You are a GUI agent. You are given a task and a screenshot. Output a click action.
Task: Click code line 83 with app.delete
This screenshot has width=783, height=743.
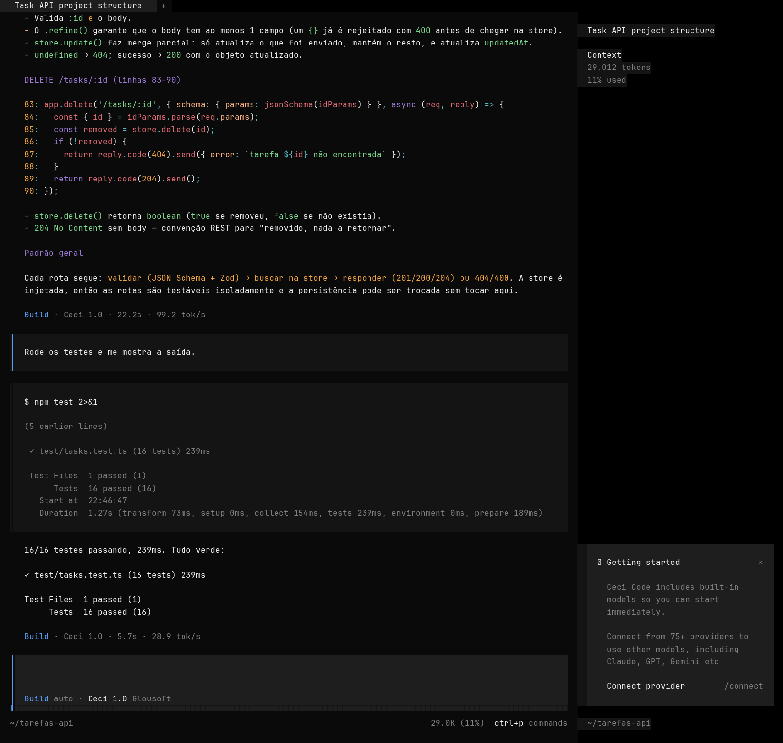pos(264,105)
